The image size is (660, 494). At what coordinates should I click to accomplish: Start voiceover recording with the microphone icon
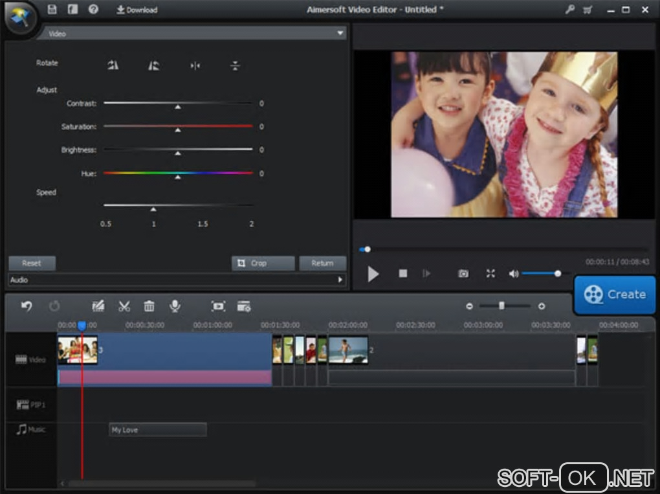[175, 306]
